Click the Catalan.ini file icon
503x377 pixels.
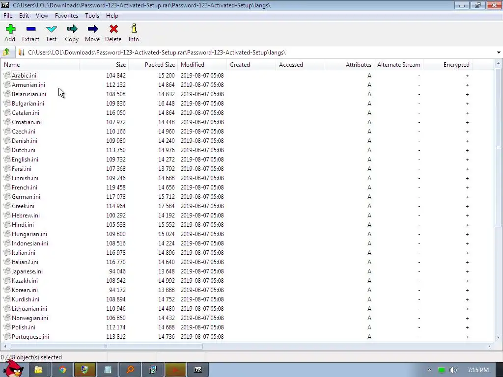point(7,112)
